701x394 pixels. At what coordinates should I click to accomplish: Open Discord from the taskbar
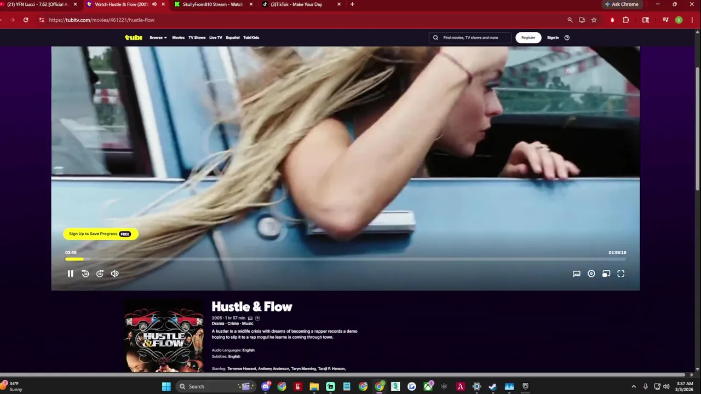point(266,386)
